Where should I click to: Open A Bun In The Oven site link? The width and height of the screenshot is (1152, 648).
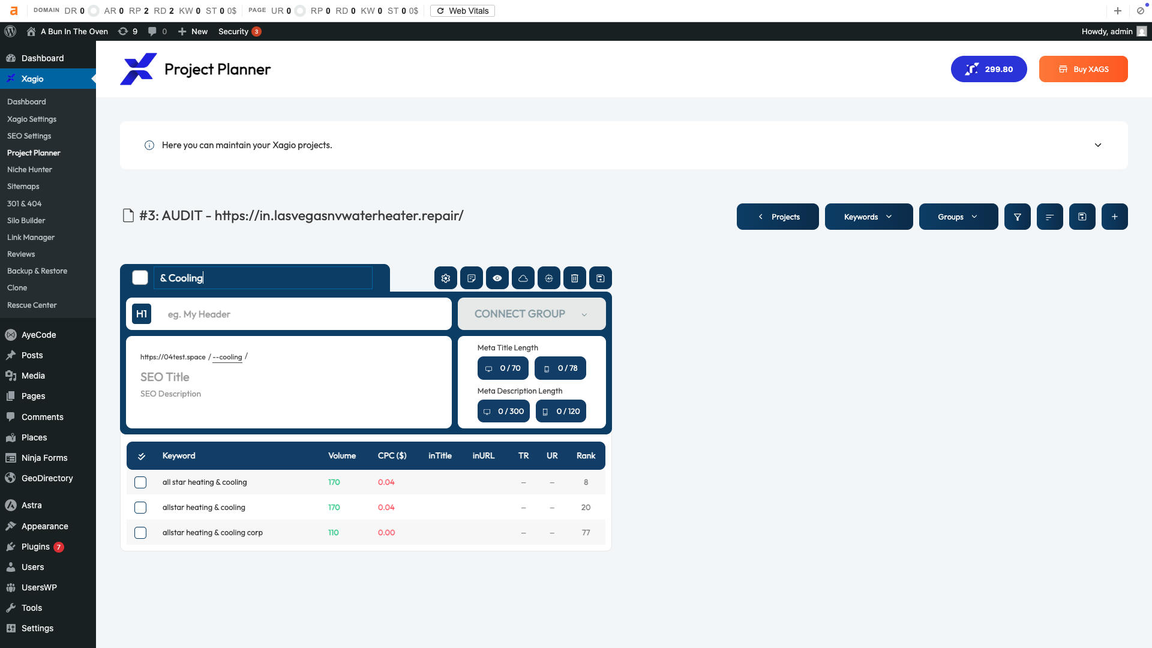(67, 31)
